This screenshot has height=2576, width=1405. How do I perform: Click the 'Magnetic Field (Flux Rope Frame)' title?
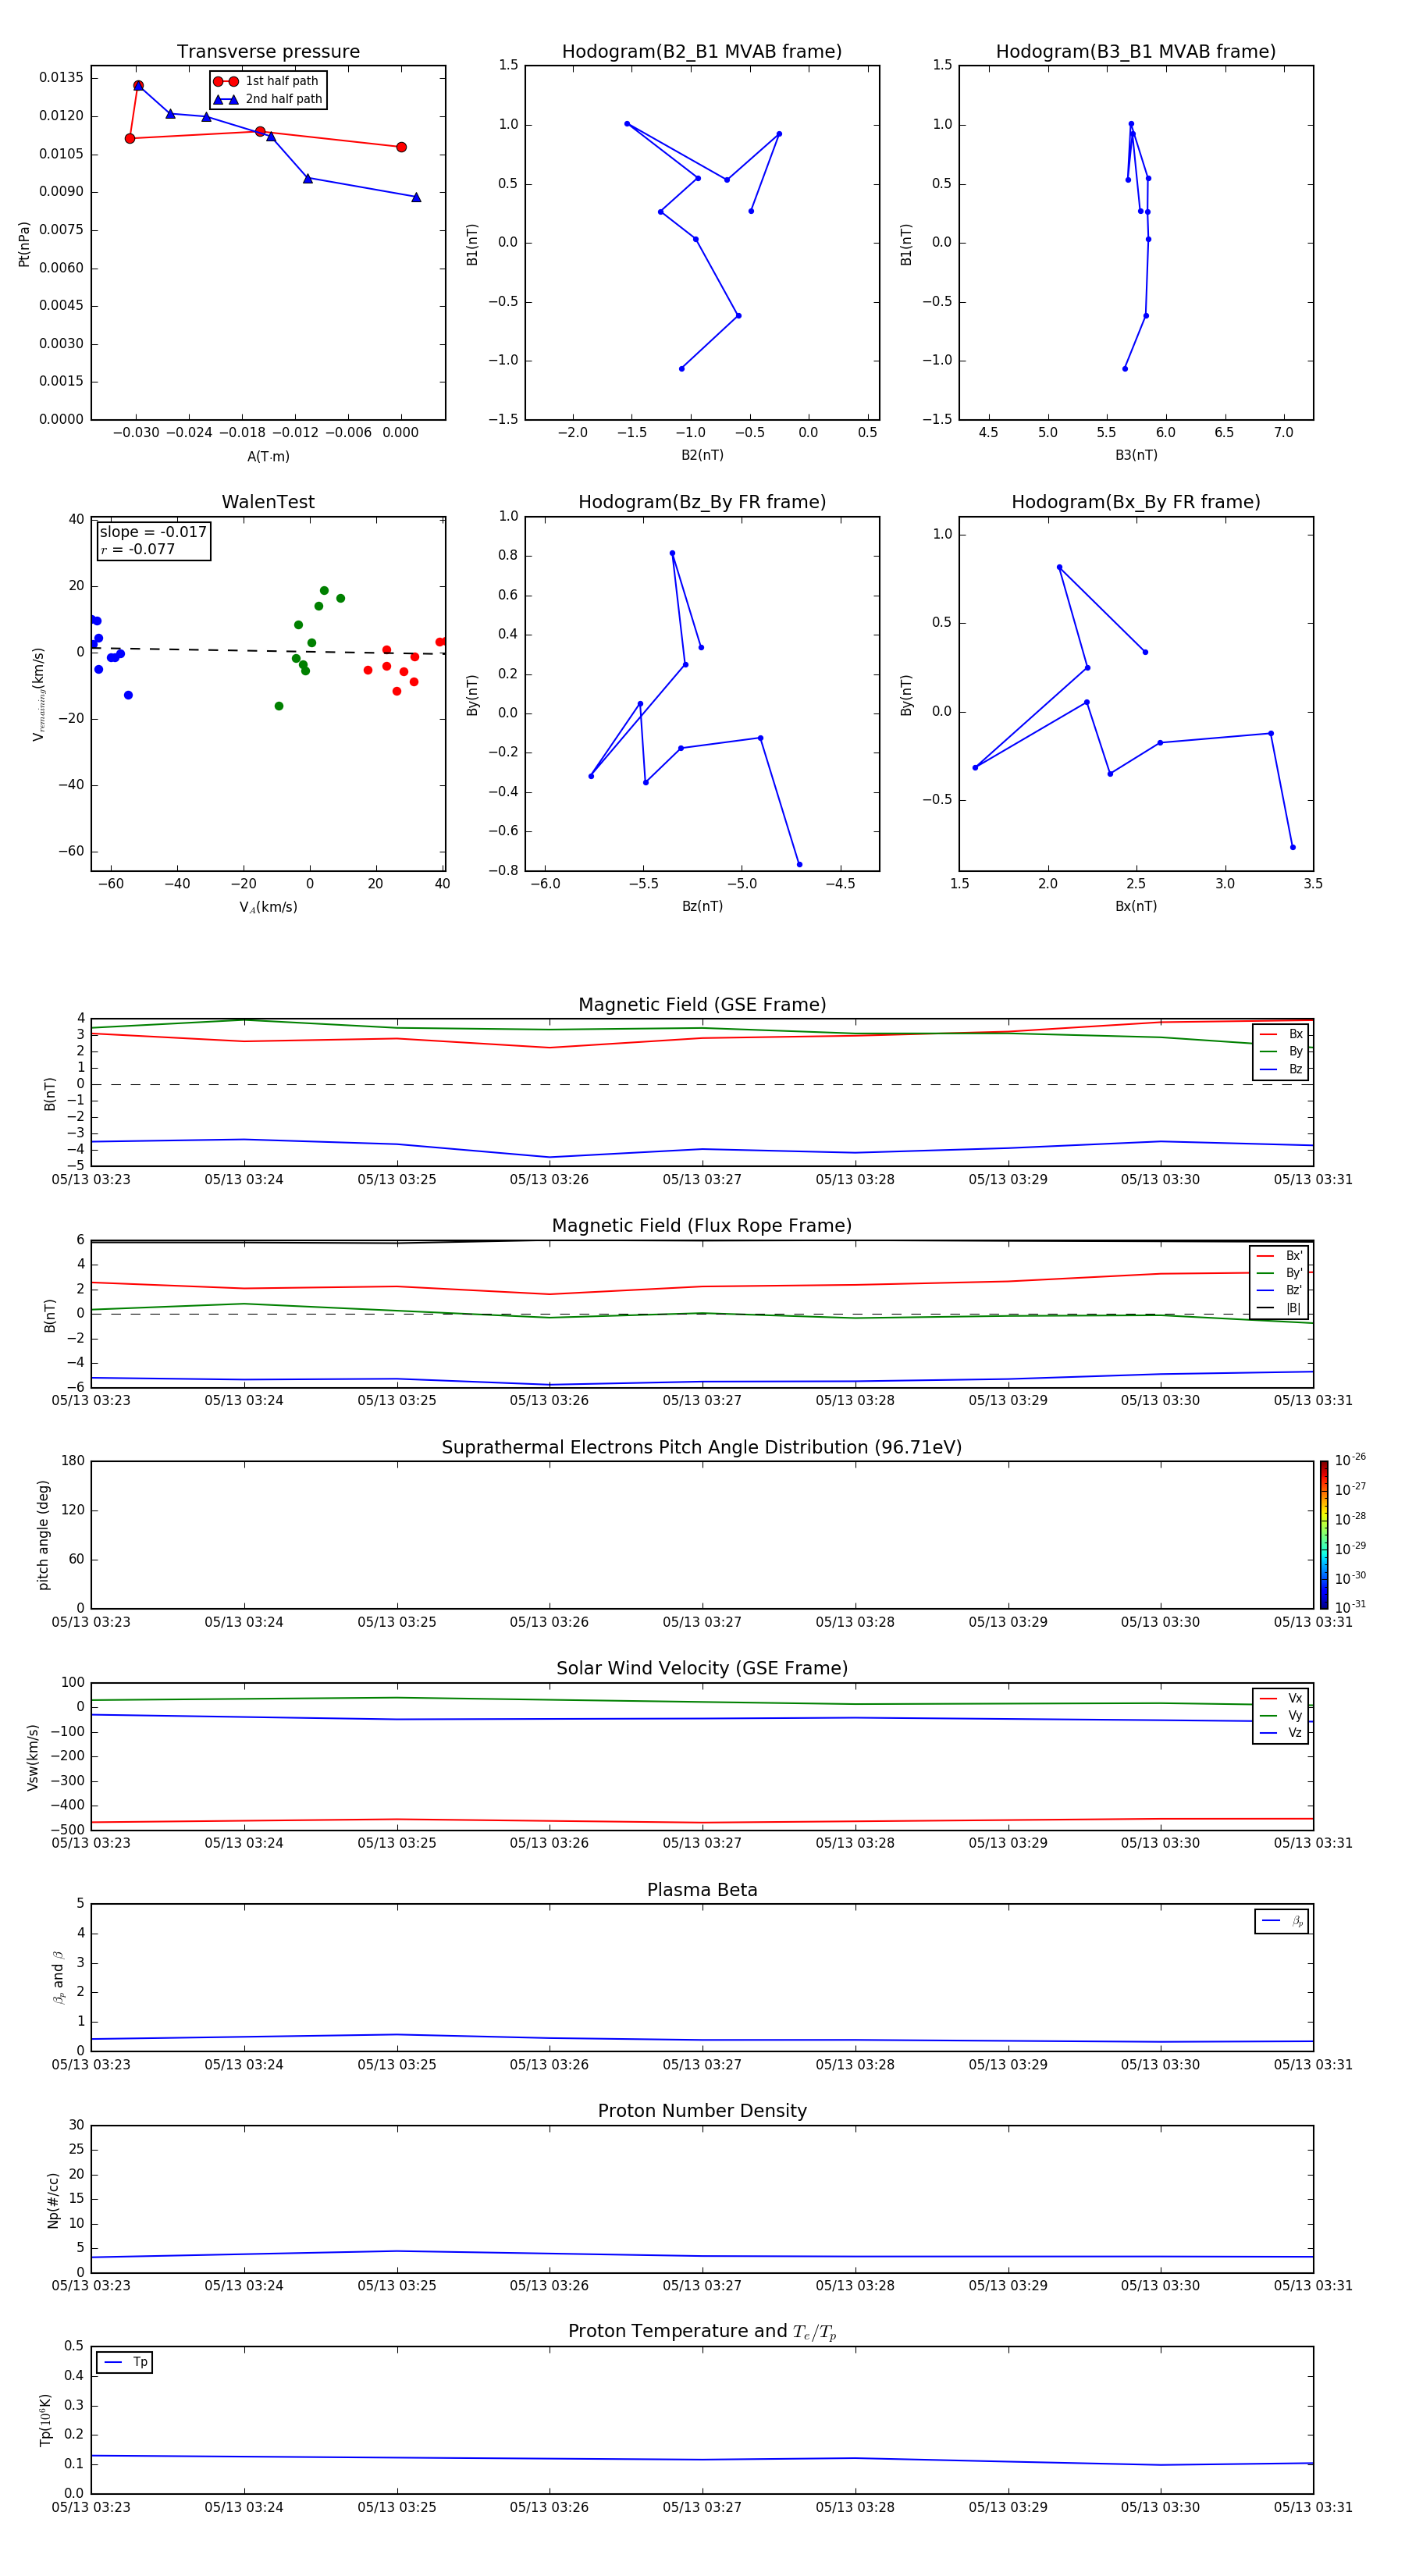(702, 1226)
